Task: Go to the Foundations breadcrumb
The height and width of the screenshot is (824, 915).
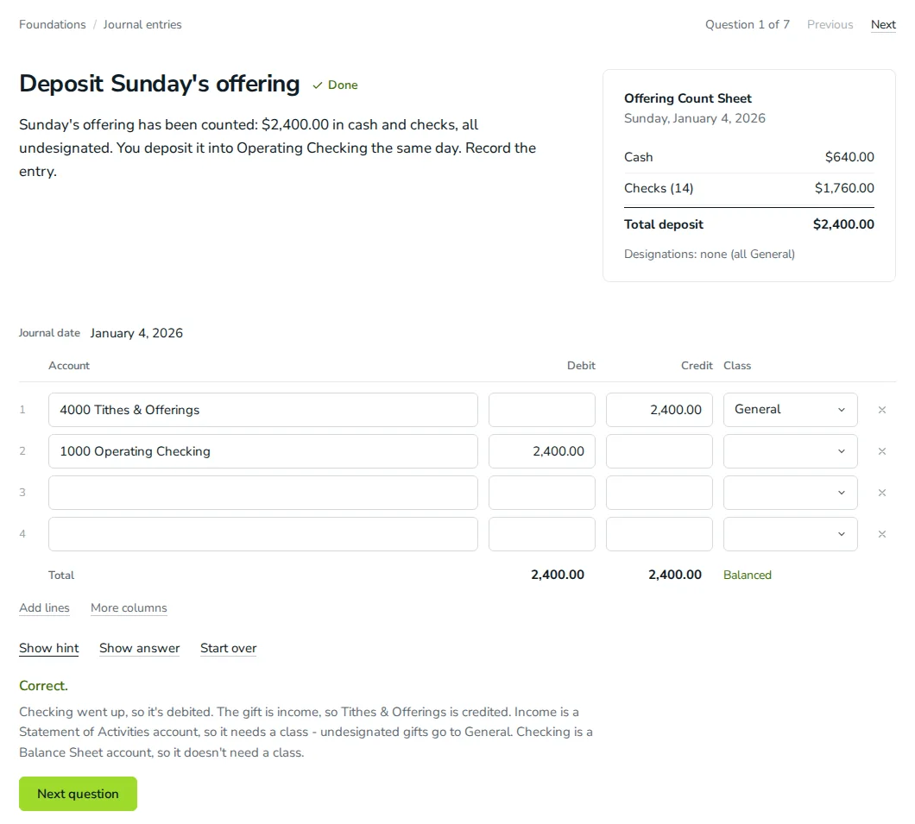Action: 53,24
